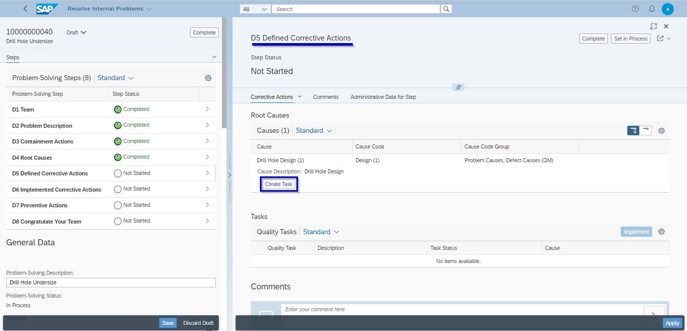The width and height of the screenshot is (687, 331).
Task: Open the search scope 'All' dropdown
Action: coord(255,9)
